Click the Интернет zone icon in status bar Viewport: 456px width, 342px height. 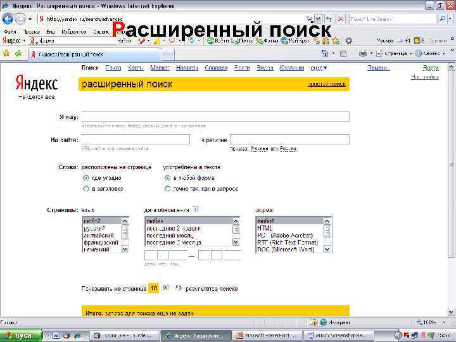click(x=323, y=322)
